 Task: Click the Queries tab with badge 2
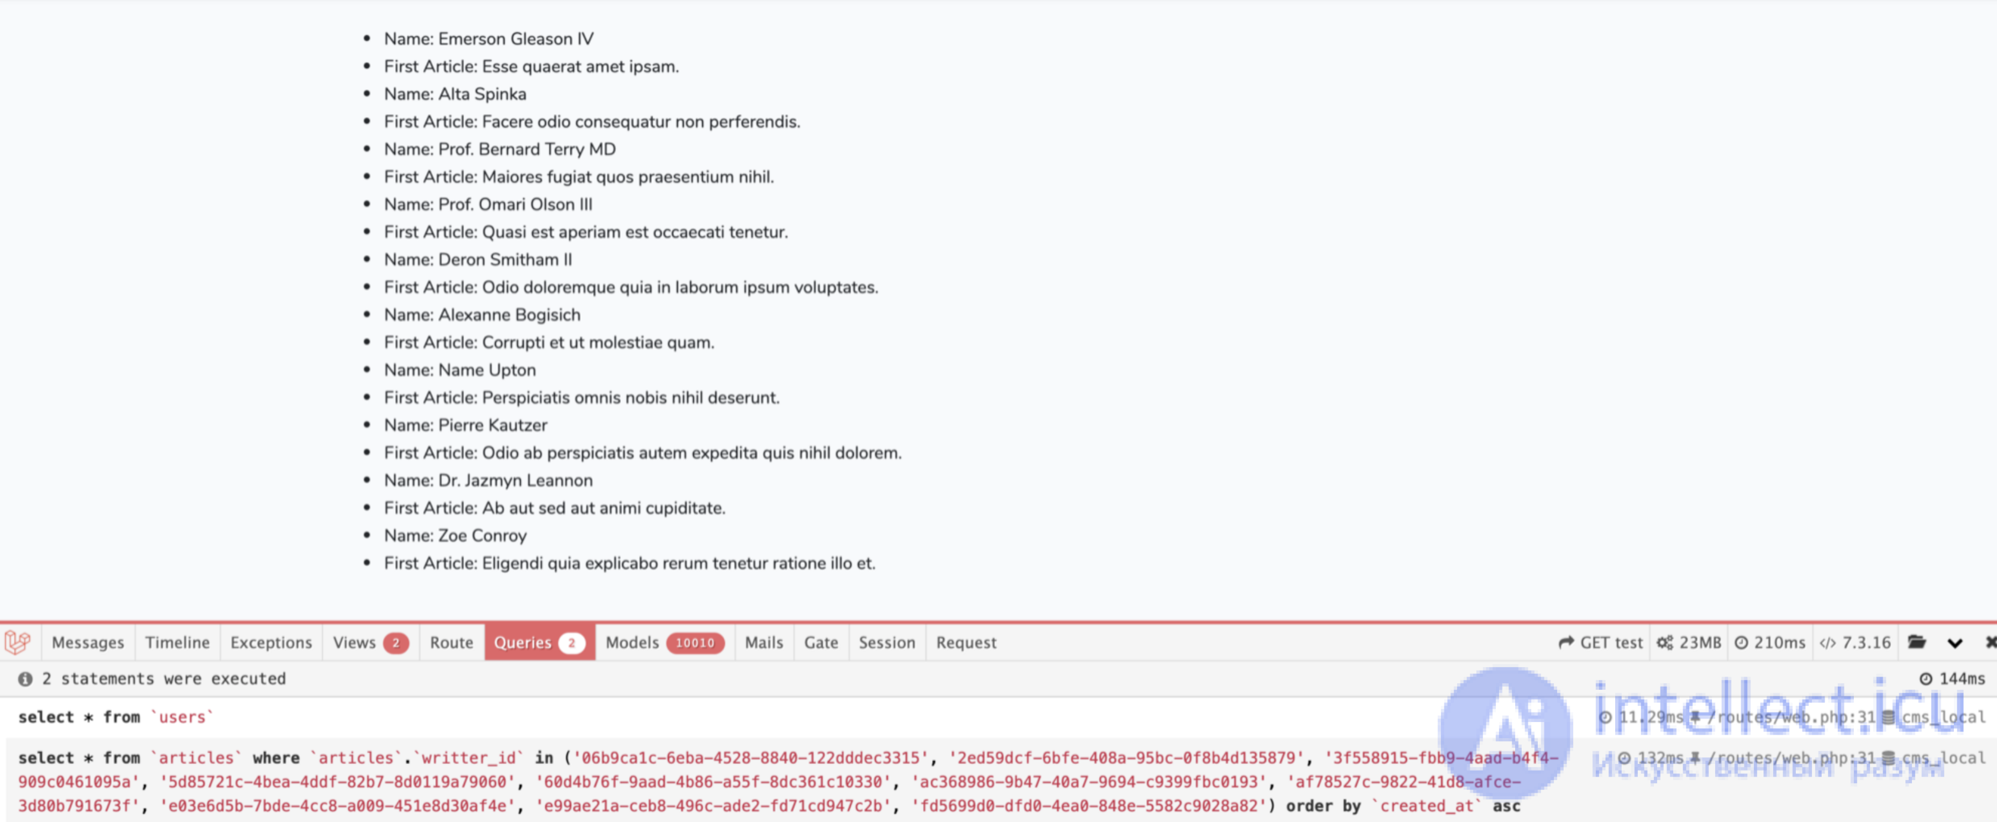pyautogui.click(x=538, y=641)
